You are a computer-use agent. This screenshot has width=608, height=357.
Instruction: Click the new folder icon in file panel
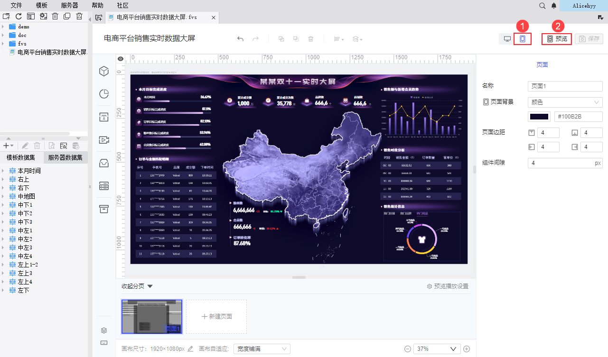click(7, 16)
